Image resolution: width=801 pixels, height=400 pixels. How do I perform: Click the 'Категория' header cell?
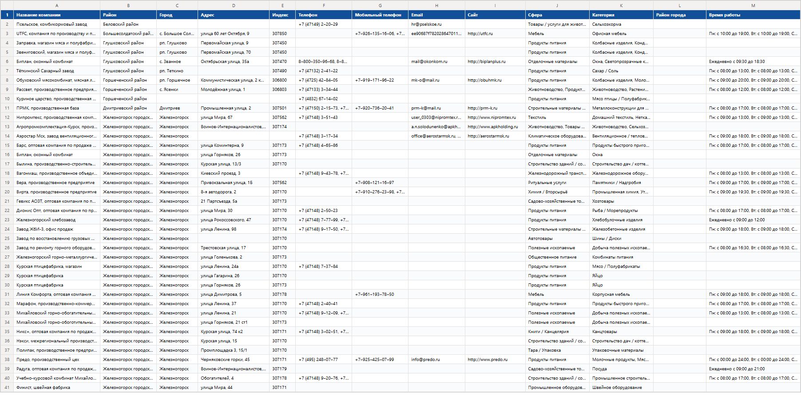tap(621, 15)
